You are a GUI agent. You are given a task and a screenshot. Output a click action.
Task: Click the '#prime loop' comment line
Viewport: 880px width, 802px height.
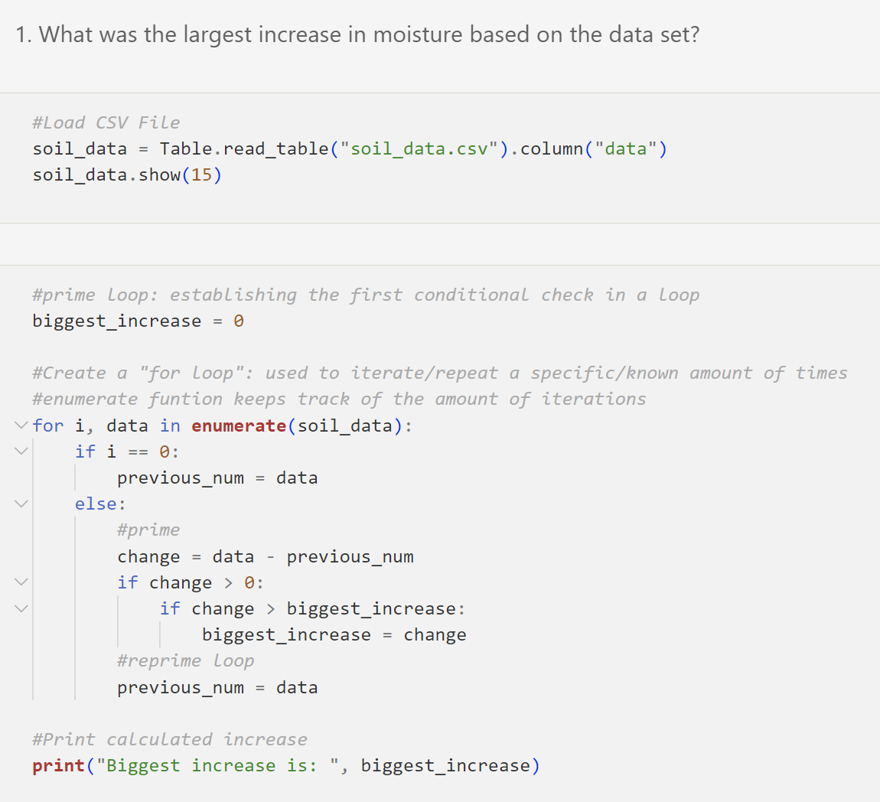coord(366,295)
